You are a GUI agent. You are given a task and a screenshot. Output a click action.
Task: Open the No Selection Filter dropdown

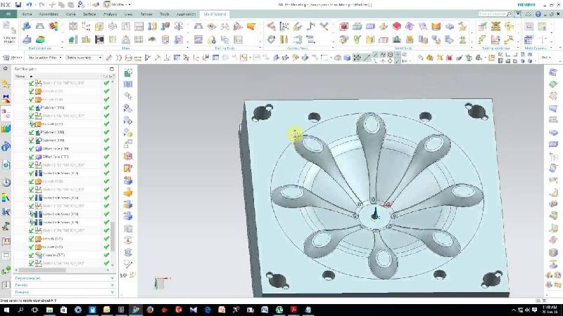tap(44, 58)
